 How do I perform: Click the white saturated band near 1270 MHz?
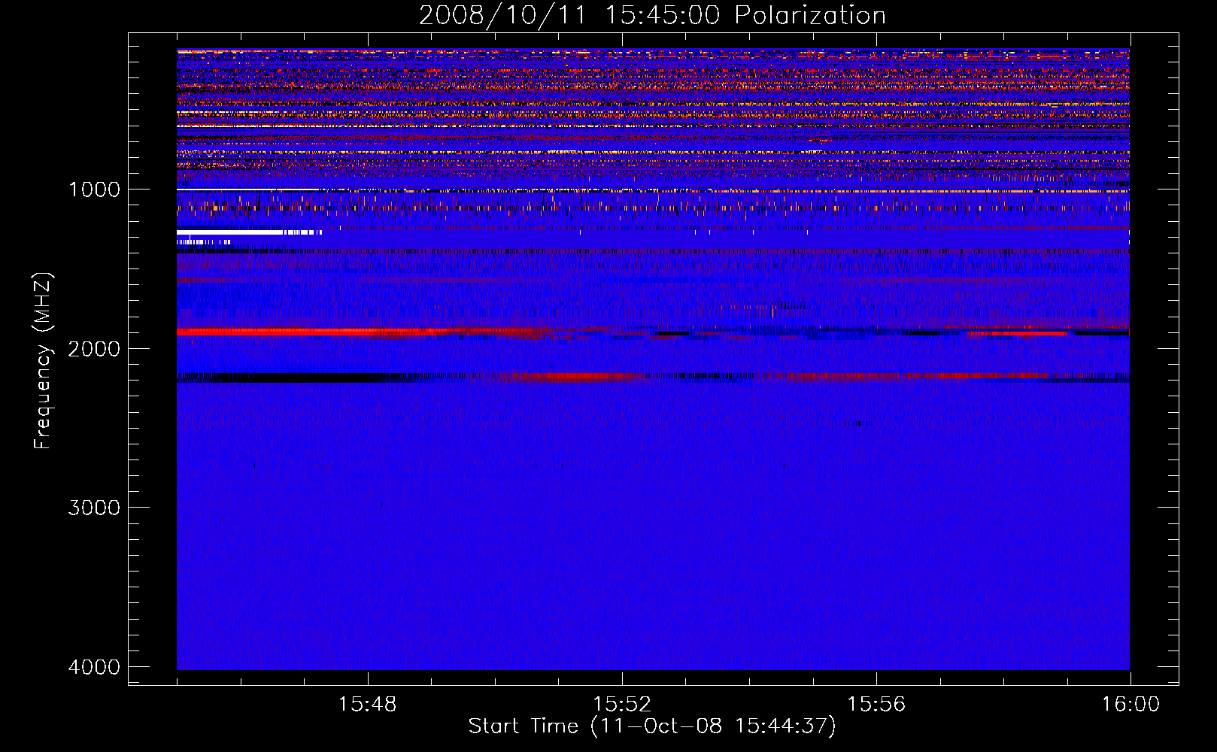(x=250, y=232)
